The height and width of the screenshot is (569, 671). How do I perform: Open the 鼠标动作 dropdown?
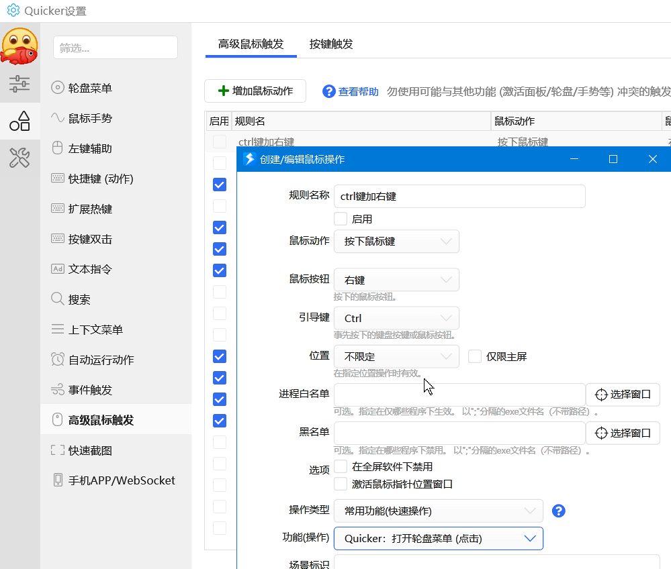(x=396, y=241)
